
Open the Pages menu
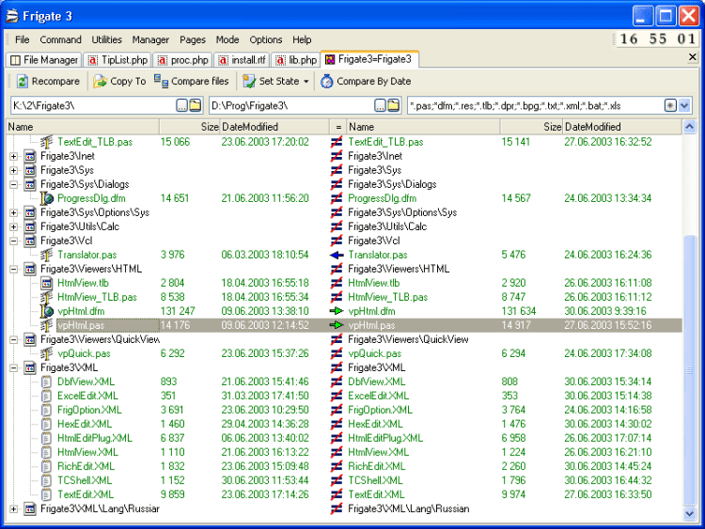pos(193,39)
